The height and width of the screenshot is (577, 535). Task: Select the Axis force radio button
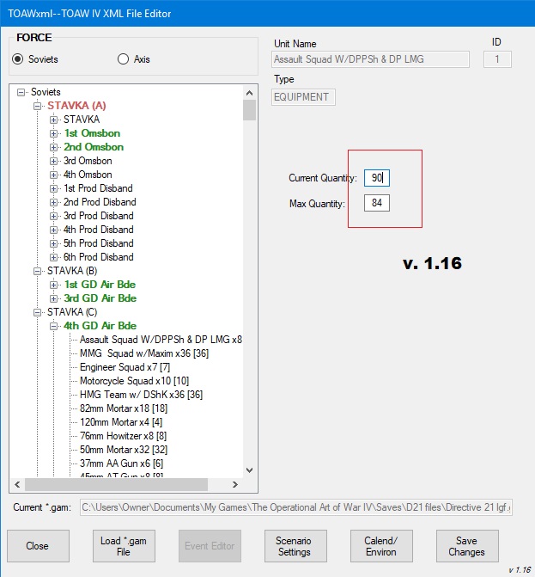pyautogui.click(x=123, y=58)
